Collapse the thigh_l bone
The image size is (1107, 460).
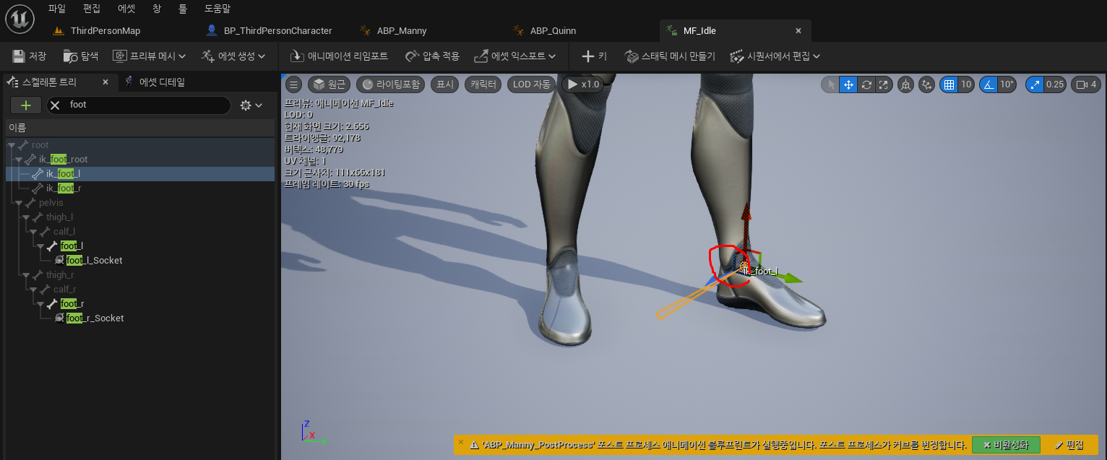coord(26,217)
